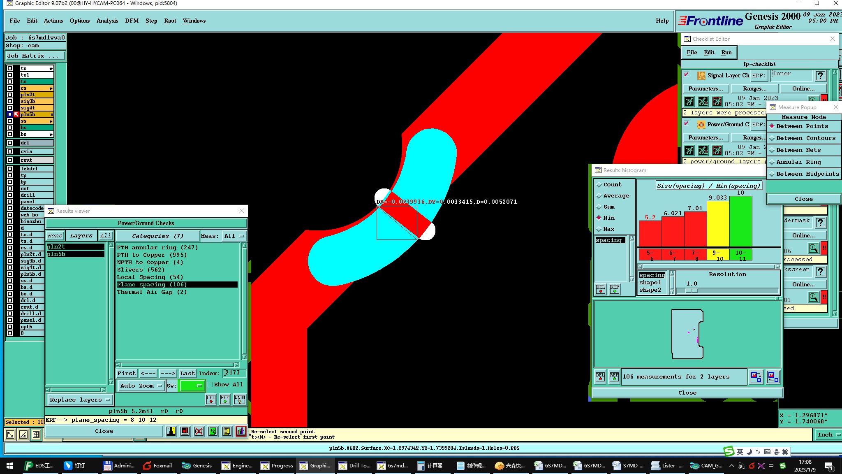The height and width of the screenshot is (474, 842).
Task: Click the DEL icon in Results viewer
Action: [x=211, y=399]
